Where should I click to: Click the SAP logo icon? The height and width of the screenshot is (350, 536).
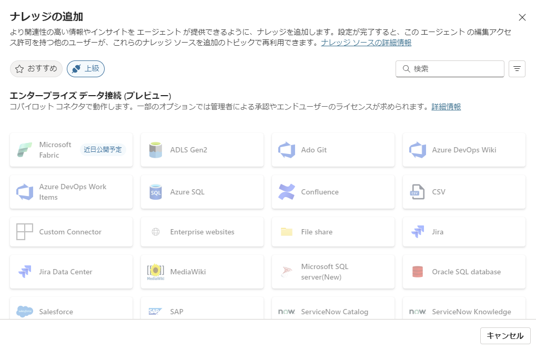[x=156, y=312]
